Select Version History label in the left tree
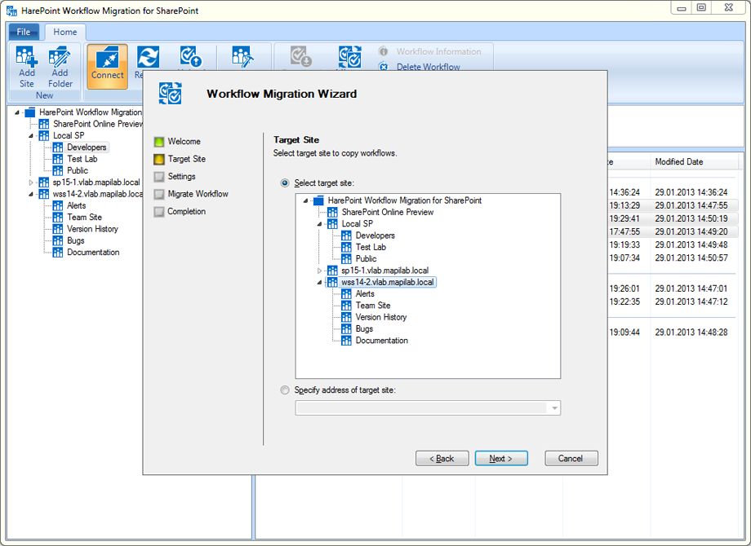 [92, 229]
